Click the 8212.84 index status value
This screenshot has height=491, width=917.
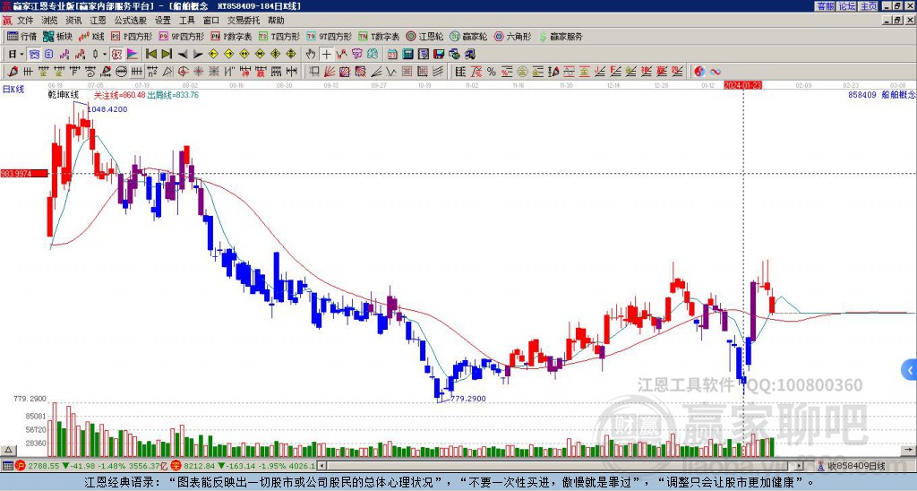[200, 466]
